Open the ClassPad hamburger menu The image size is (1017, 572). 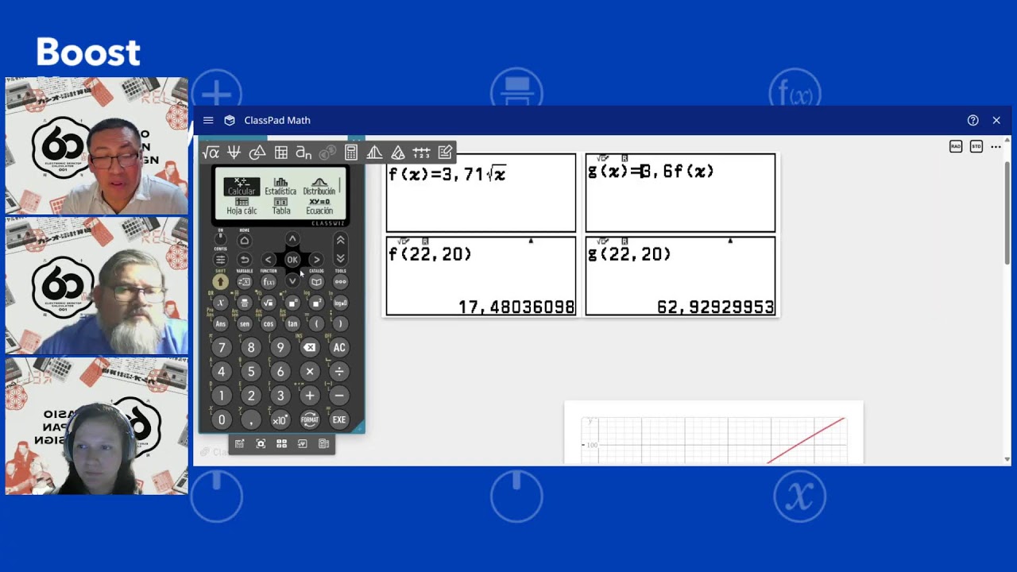point(208,120)
